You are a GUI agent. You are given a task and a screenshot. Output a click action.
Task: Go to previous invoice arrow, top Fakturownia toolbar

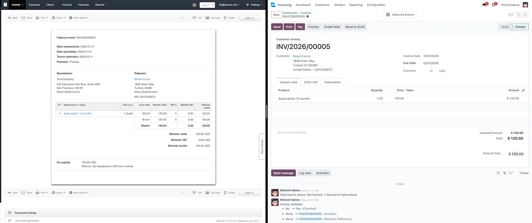coord(182,18)
